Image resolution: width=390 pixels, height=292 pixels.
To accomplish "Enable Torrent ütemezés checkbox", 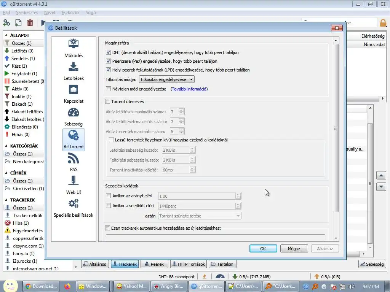I will pos(107,101).
